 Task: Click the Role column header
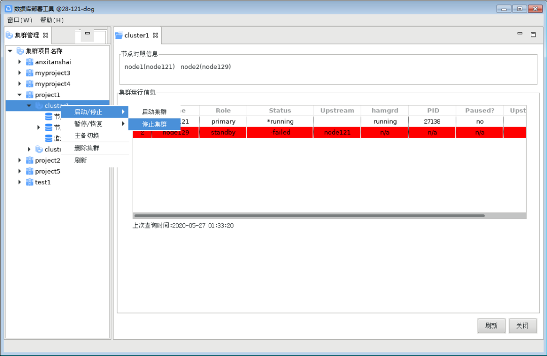(x=223, y=110)
